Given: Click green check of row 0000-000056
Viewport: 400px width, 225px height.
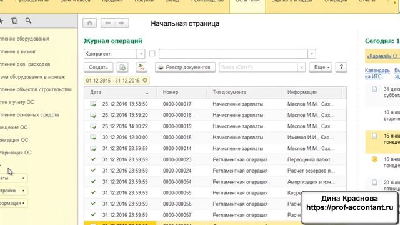Looking at the screenshot, I should 93,204.
